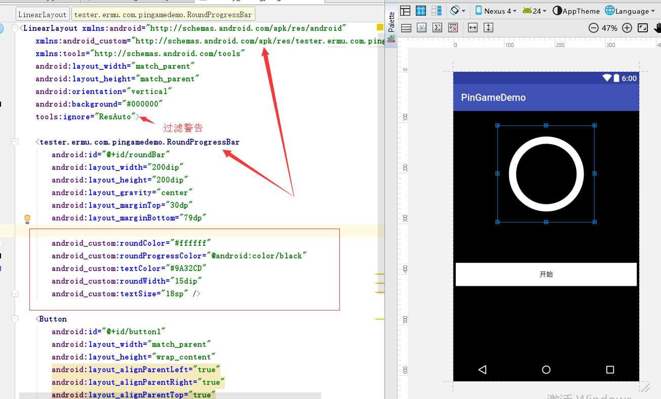The height and width of the screenshot is (399, 661).
Task: Collapse the root LinearLayout tag fold
Action: point(15,28)
